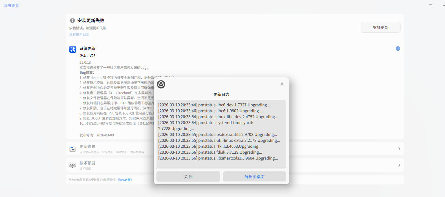The width and height of the screenshot is (445, 197).
Task: Click the 技术预览 code icon
Action: (x=72, y=165)
